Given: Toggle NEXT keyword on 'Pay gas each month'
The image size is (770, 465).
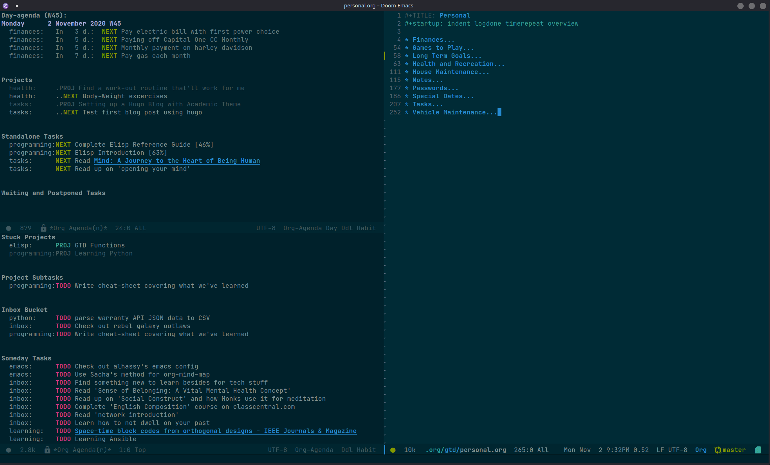Looking at the screenshot, I should click(109, 56).
